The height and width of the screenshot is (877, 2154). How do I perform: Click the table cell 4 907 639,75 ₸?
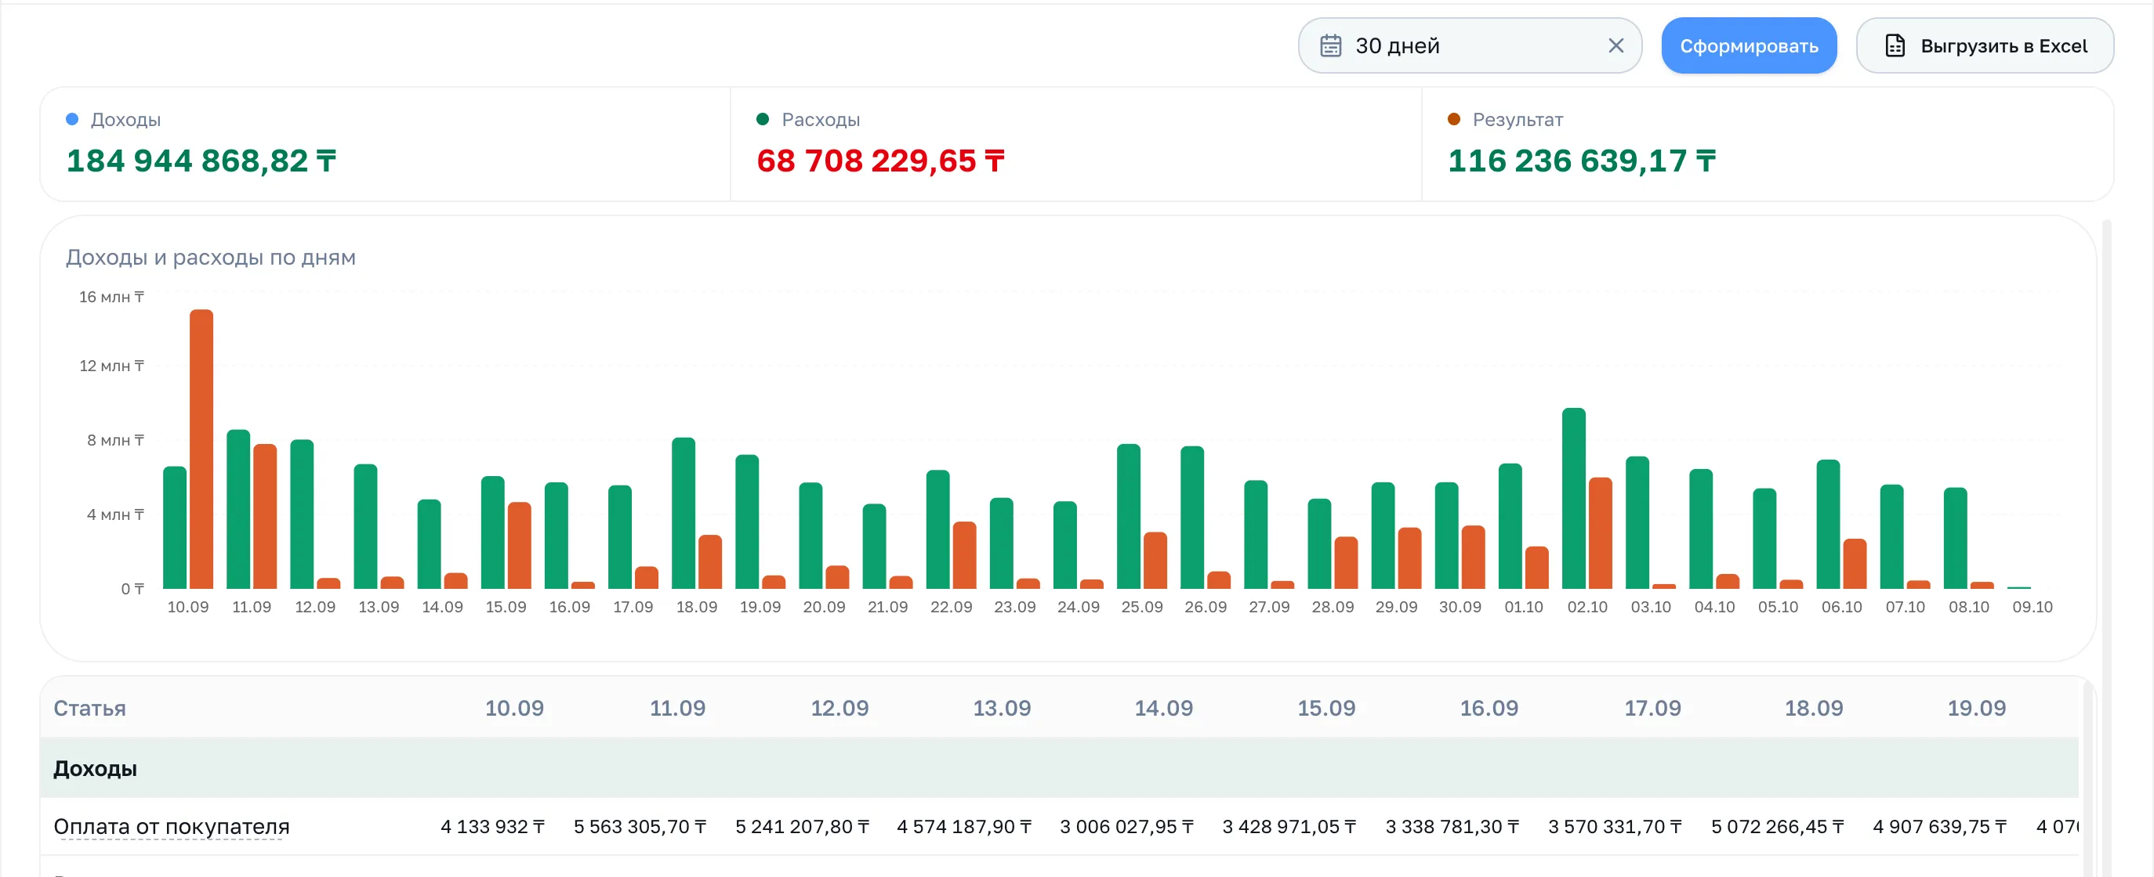(1939, 827)
